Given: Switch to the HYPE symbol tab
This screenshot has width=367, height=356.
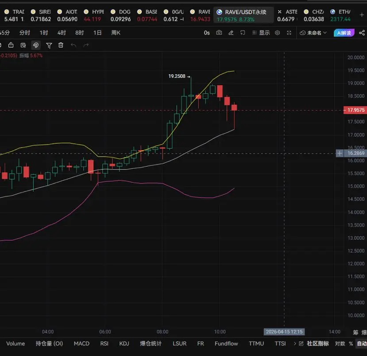Looking at the screenshot, I should [x=94, y=15].
